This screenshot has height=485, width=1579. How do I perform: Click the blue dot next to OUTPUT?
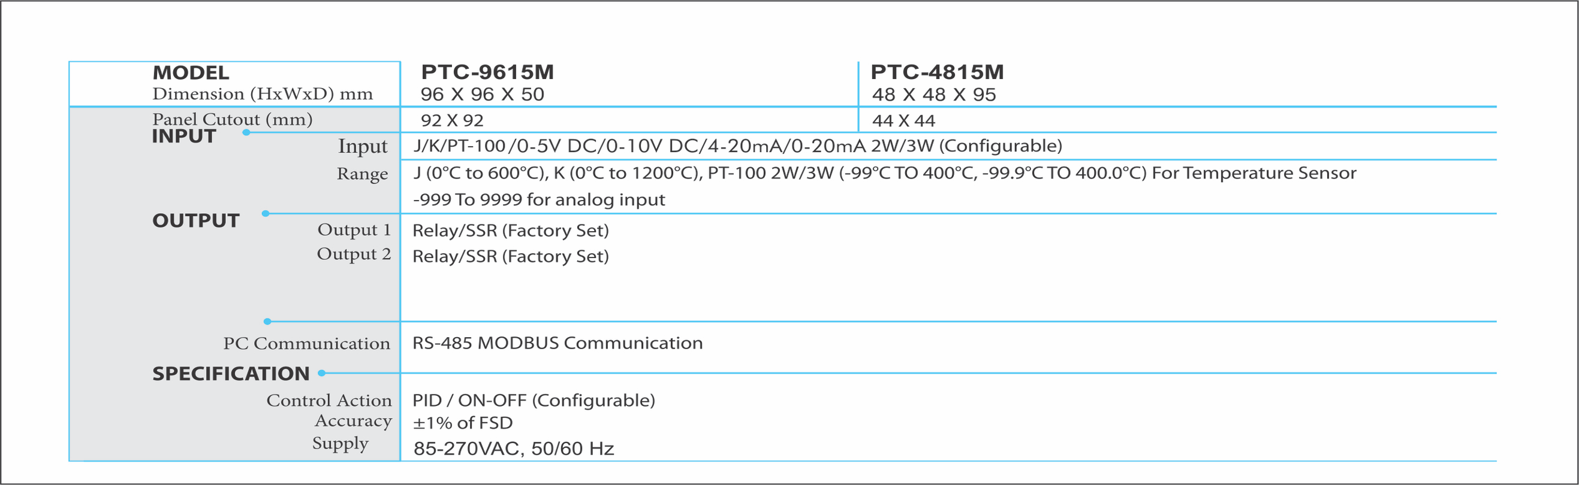[266, 213]
